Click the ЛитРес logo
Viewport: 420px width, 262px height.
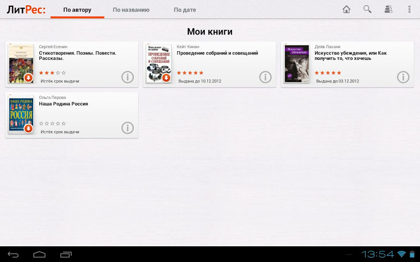click(x=26, y=9)
